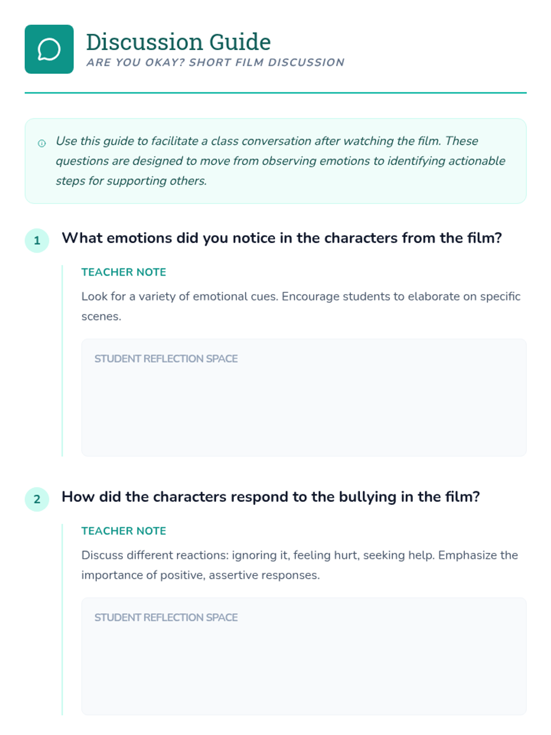Click the teal divider line under header
551x735 pixels.
pos(275,93)
